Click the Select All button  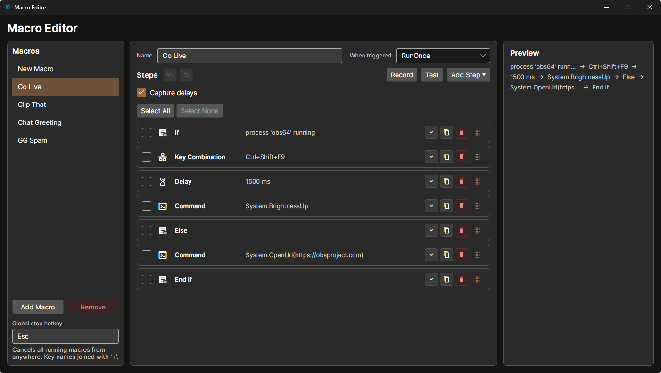point(156,111)
